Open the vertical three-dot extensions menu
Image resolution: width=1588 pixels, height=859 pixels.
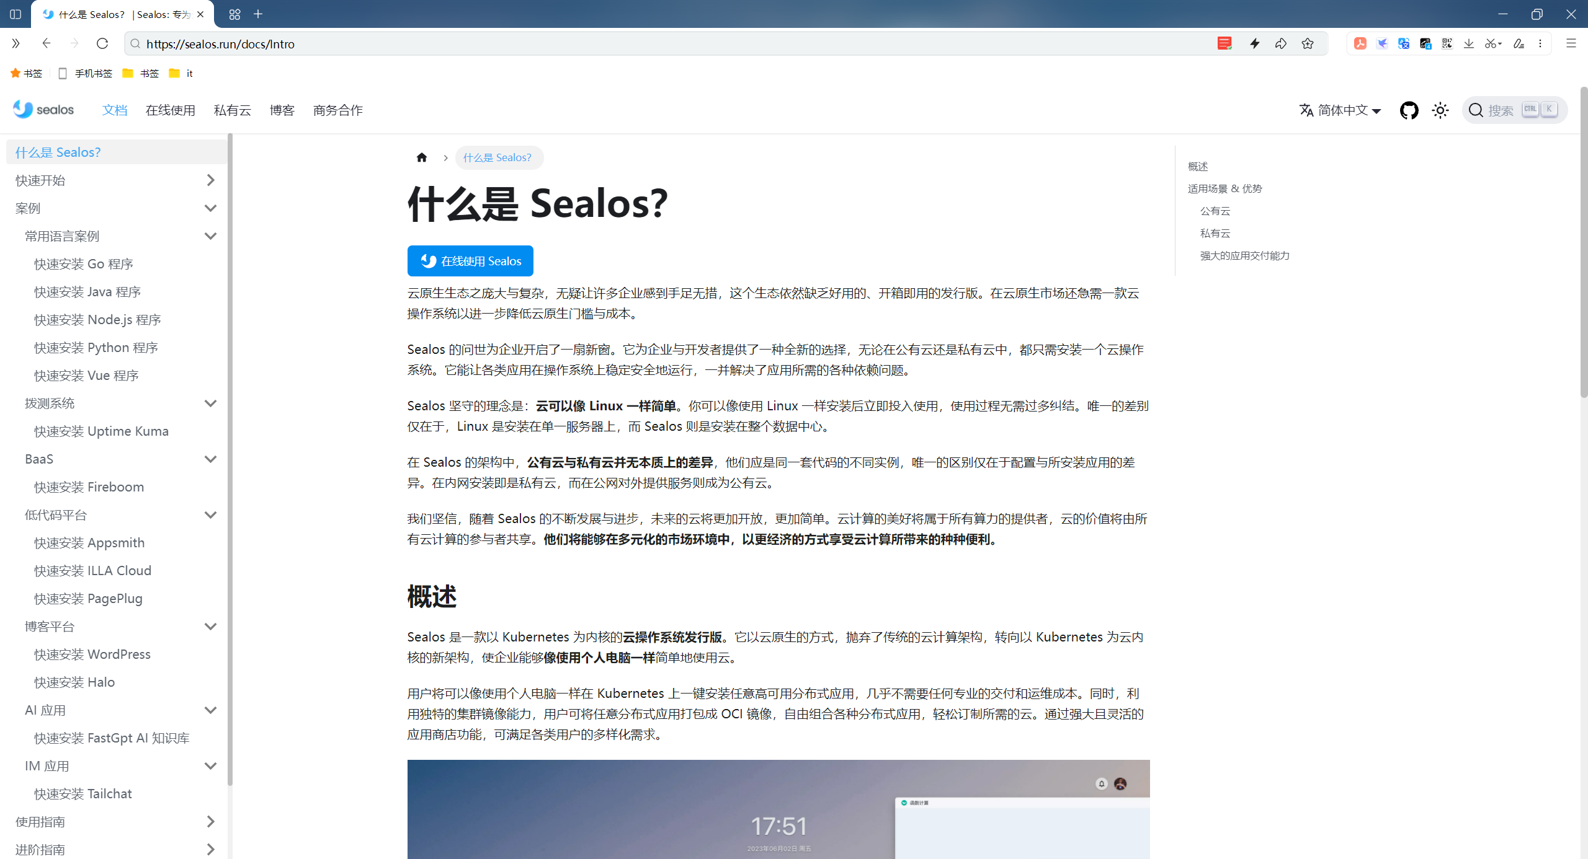coord(1540,43)
